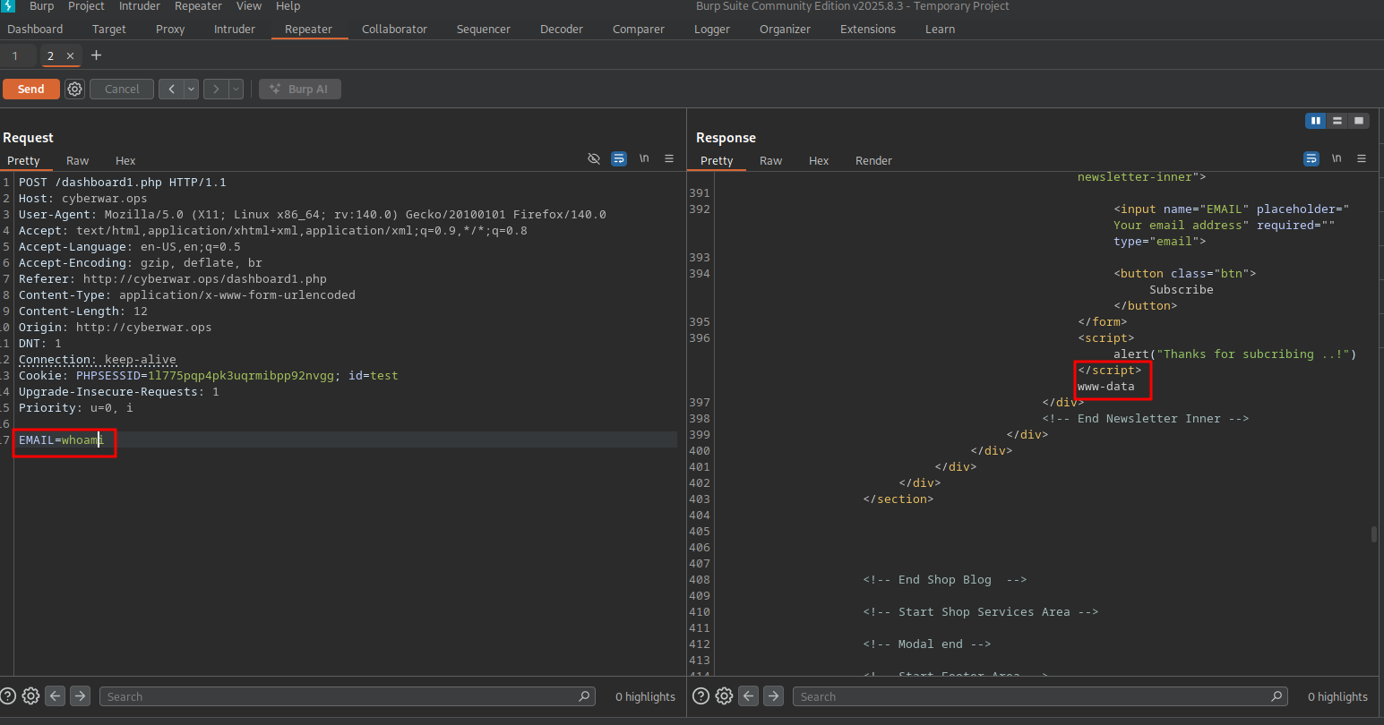Click the Burp AI button
This screenshot has width=1384, height=725.
tap(300, 90)
